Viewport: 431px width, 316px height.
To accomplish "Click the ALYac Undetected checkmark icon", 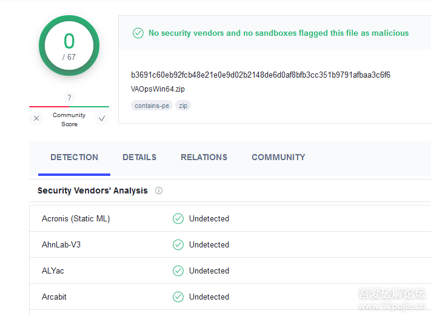I will pos(178,271).
